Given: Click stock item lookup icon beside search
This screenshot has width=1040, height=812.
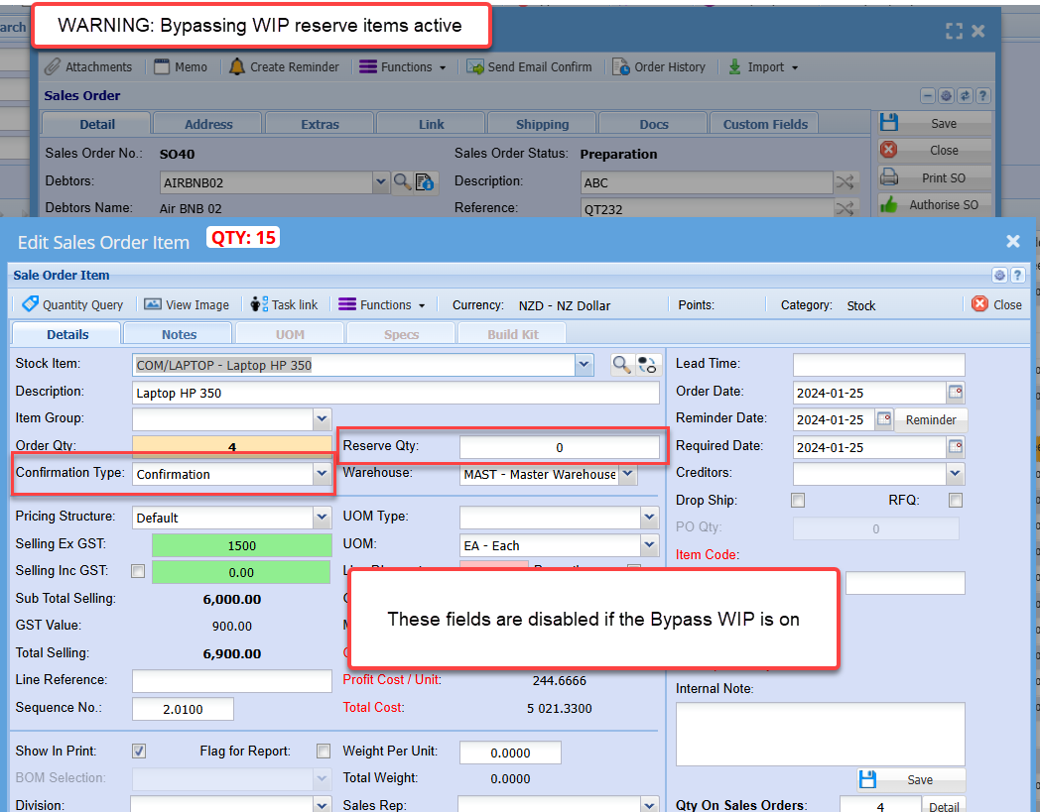Looking at the screenshot, I should 647,364.
